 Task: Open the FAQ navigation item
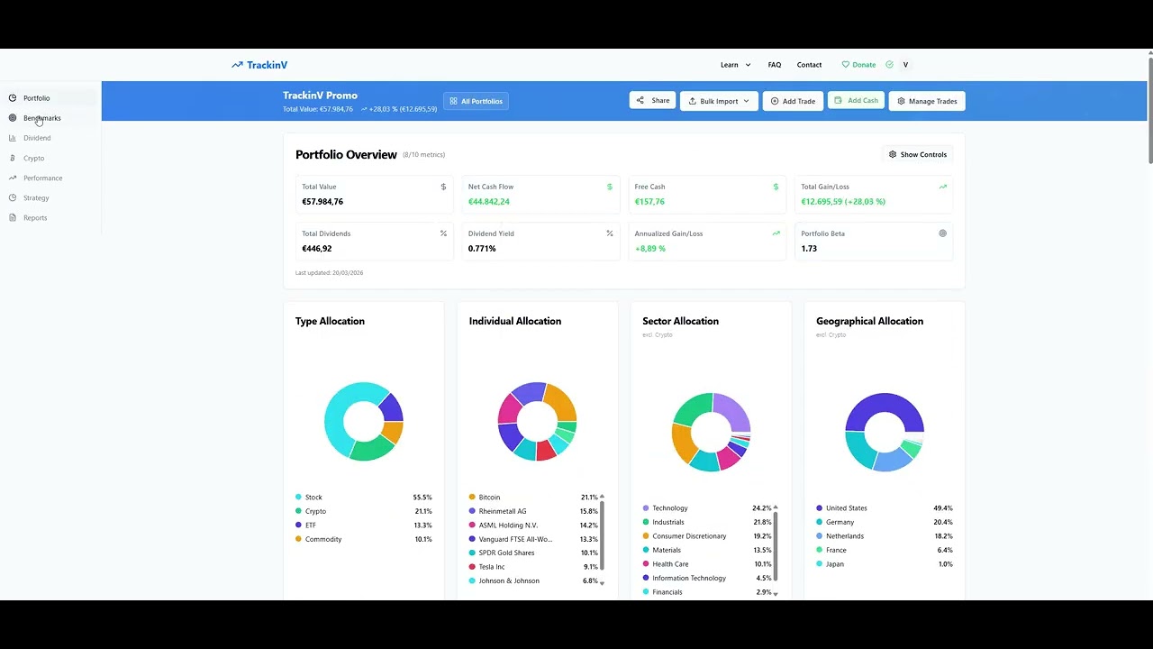[775, 65]
